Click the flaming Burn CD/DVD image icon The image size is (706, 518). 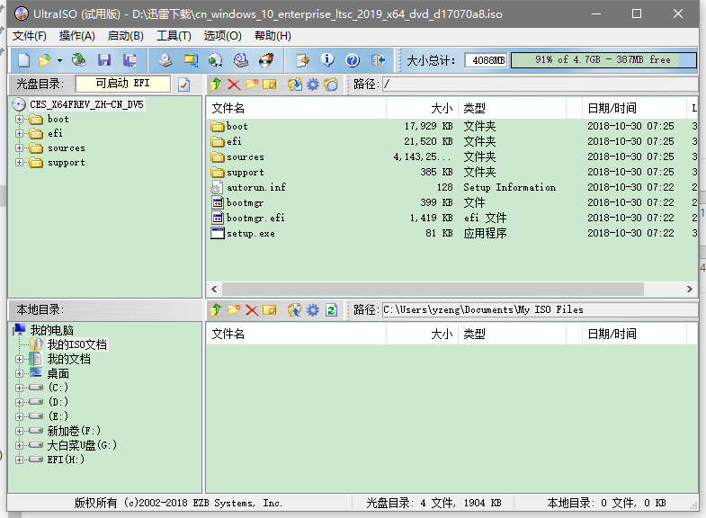click(266, 60)
